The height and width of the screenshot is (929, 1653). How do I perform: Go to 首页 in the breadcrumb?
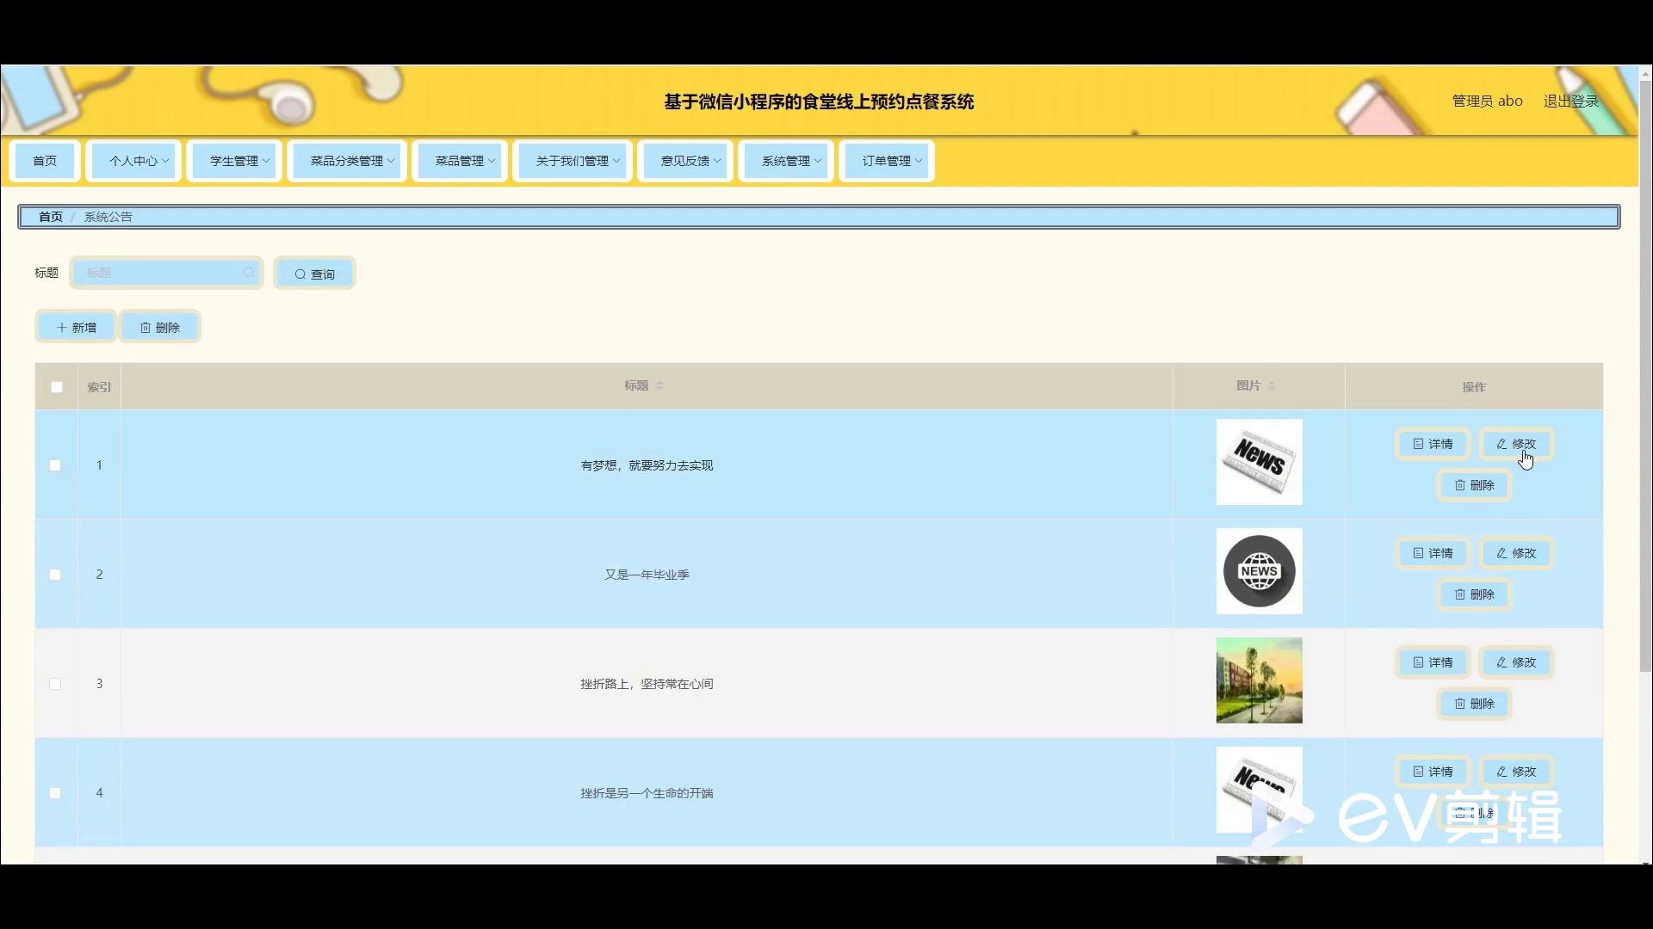click(x=51, y=217)
